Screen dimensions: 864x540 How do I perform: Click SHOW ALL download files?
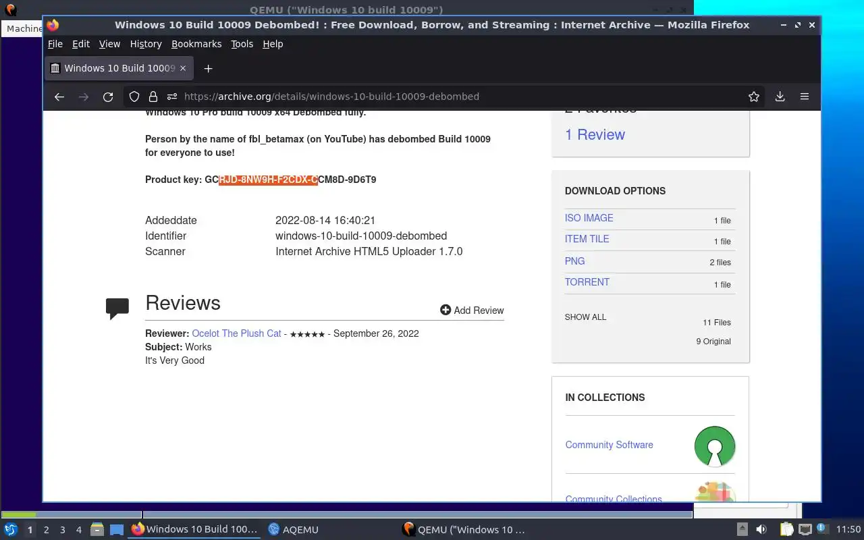585,317
